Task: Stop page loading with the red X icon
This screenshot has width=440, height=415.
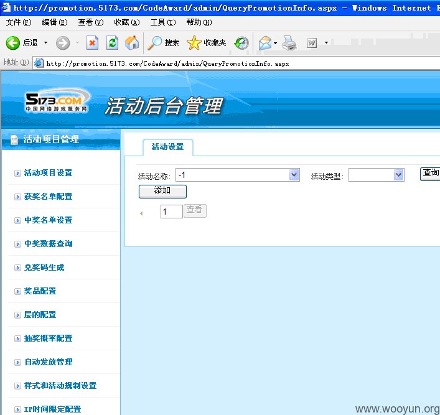Action: tap(92, 43)
